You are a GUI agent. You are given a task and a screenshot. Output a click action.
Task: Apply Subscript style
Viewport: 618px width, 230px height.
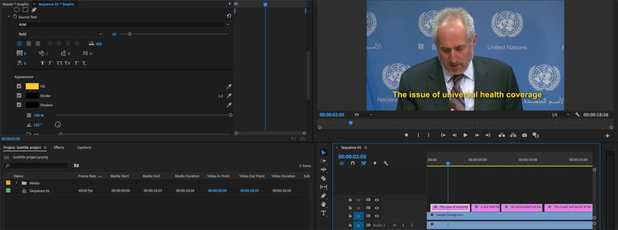pos(84,63)
